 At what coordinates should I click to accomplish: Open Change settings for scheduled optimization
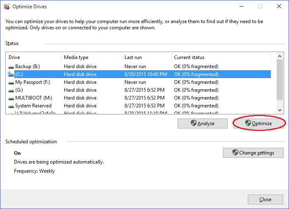(x=254, y=153)
